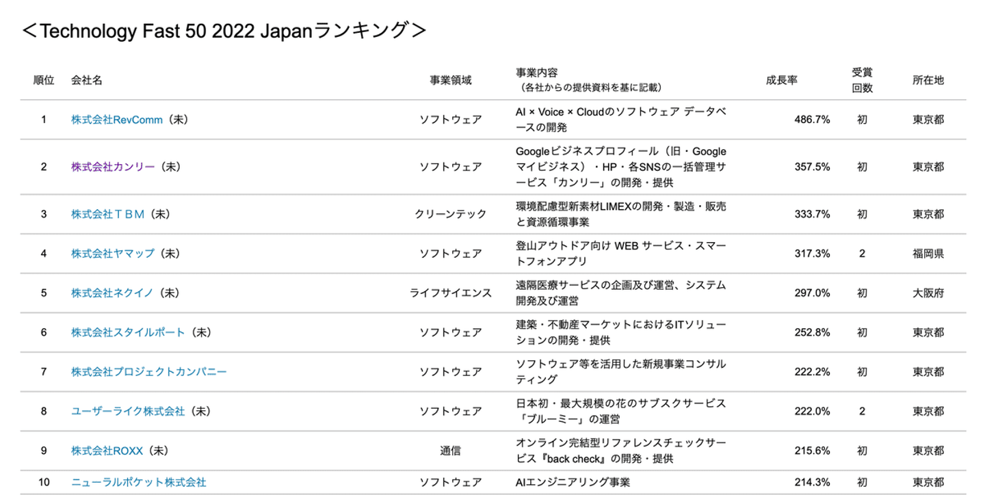The height and width of the screenshot is (495, 985).
Task: Click the 486.7% growth rate cell
Action: pos(812,120)
